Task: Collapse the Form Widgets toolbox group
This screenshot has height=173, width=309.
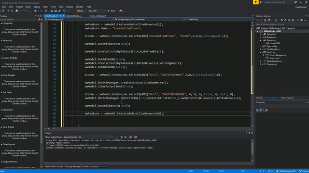Action: pyautogui.click(x=1, y=75)
